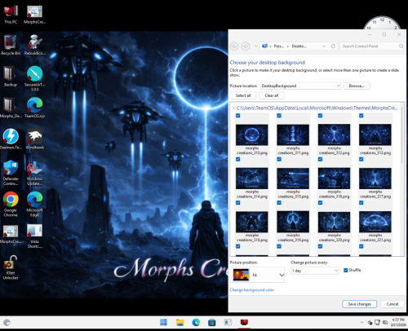The image size is (408, 331).
Task: Collapse the C:\Users\TeamOS themes folder group
Action: point(233,108)
